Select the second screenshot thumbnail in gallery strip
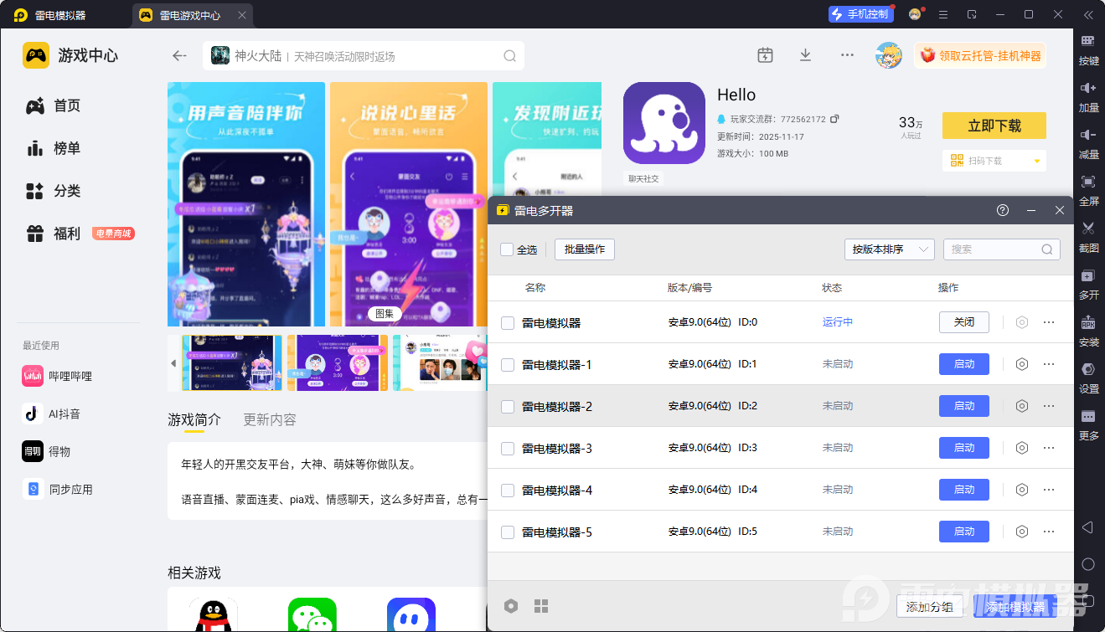 pos(338,363)
